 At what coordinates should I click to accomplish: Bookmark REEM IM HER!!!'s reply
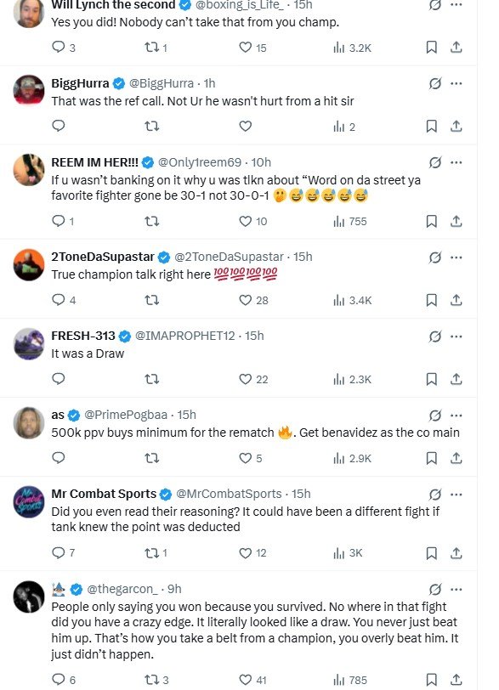(431, 220)
